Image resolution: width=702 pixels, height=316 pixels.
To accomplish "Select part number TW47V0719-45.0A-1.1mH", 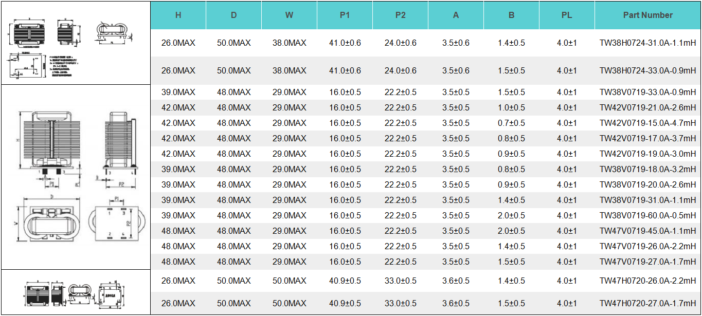I will 647,231.
